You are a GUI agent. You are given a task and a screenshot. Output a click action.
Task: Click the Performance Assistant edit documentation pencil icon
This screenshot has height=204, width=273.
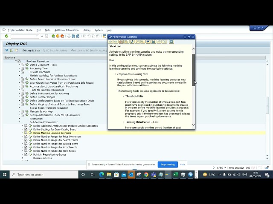[132, 42]
